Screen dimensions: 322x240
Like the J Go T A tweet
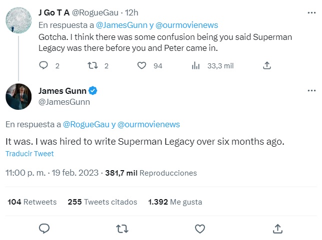tap(142, 65)
